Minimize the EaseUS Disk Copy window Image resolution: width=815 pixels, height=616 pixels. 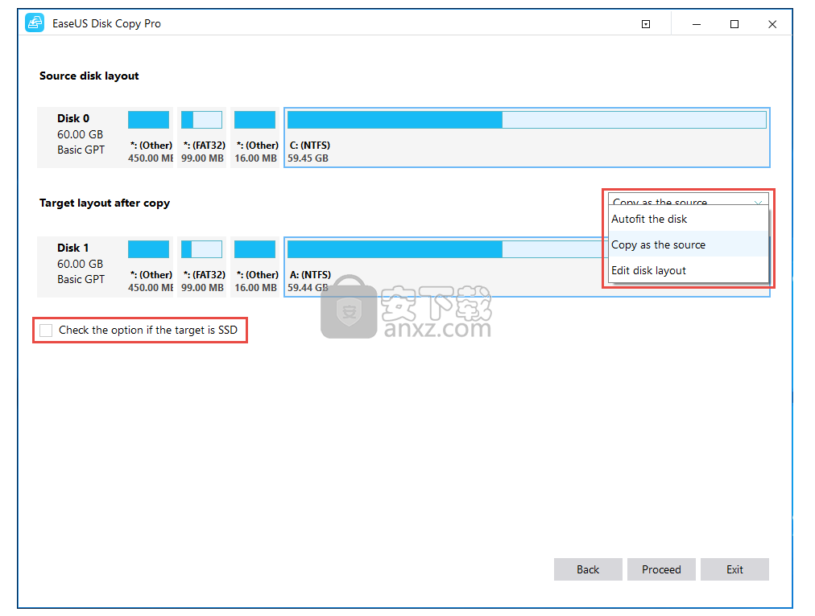pos(697,24)
